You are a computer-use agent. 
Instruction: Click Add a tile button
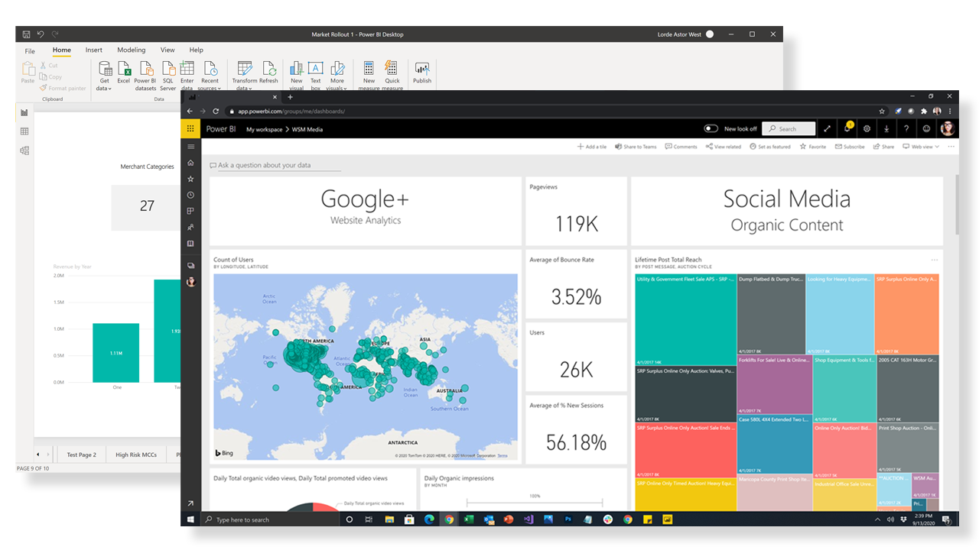click(592, 147)
